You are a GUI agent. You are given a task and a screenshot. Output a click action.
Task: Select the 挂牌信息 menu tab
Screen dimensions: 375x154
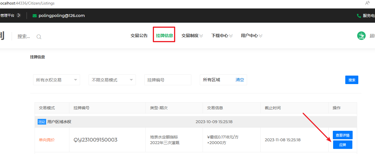click(x=164, y=36)
